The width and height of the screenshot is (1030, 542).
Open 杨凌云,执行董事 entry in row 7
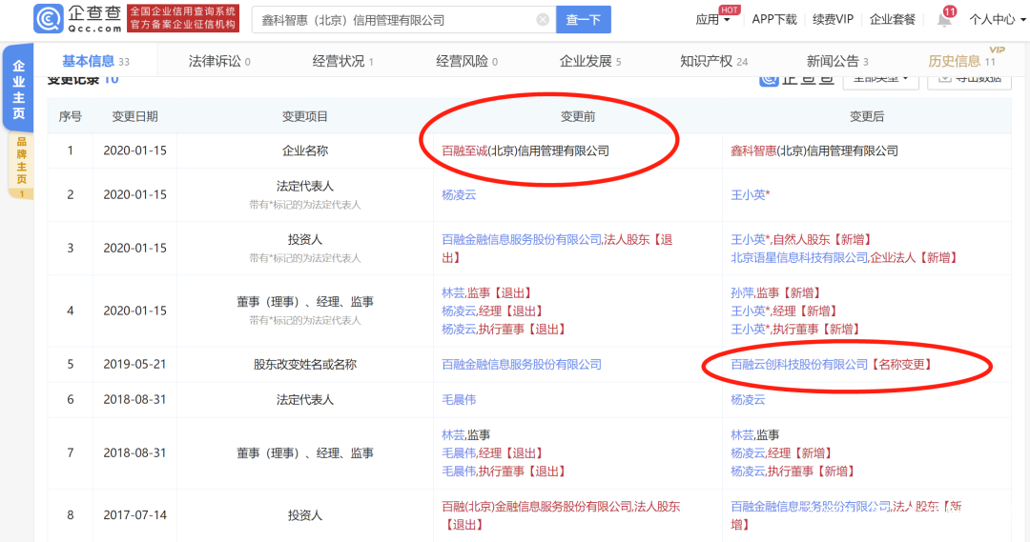(793, 472)
